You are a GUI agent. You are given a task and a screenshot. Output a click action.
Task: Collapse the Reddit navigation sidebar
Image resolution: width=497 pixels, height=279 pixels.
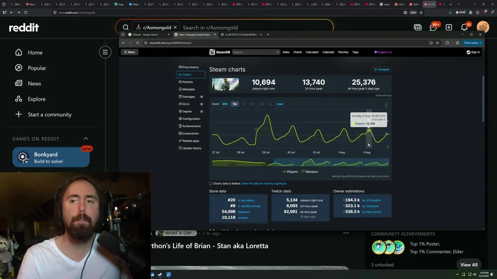[105, 52]
